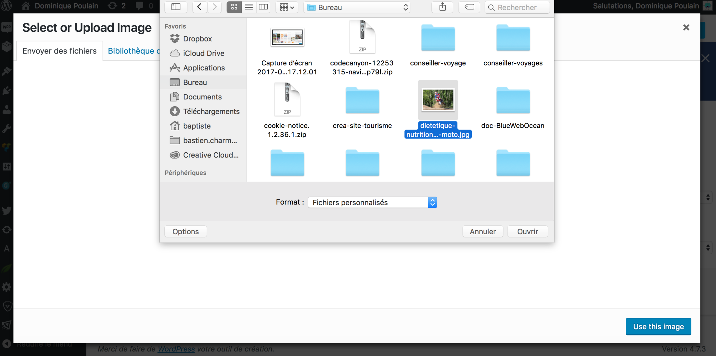Click the tags icon in toolbar

(469, 7)
